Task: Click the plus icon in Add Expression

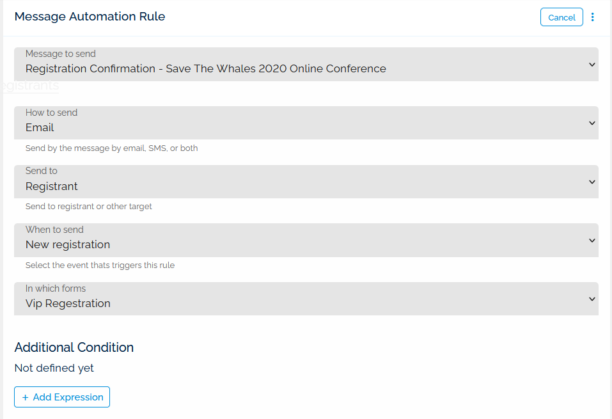Action: tap(26, 397)
